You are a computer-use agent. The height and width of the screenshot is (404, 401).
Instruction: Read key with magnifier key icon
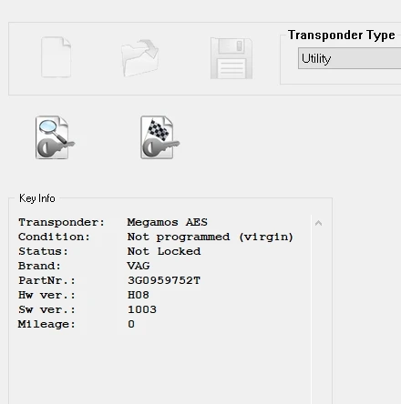(55, 137)
